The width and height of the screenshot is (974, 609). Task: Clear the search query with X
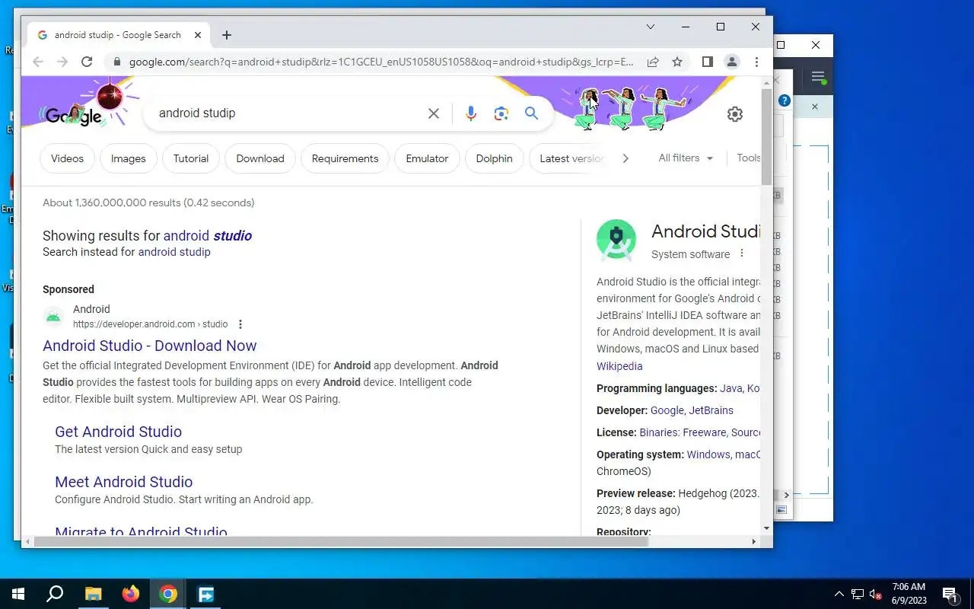pos(434,113)
